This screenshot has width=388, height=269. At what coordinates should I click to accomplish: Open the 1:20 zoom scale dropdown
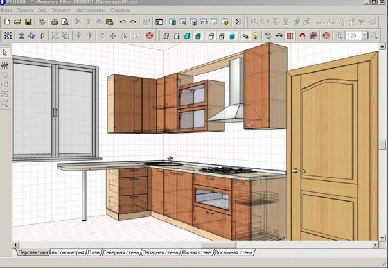[365, 35]
